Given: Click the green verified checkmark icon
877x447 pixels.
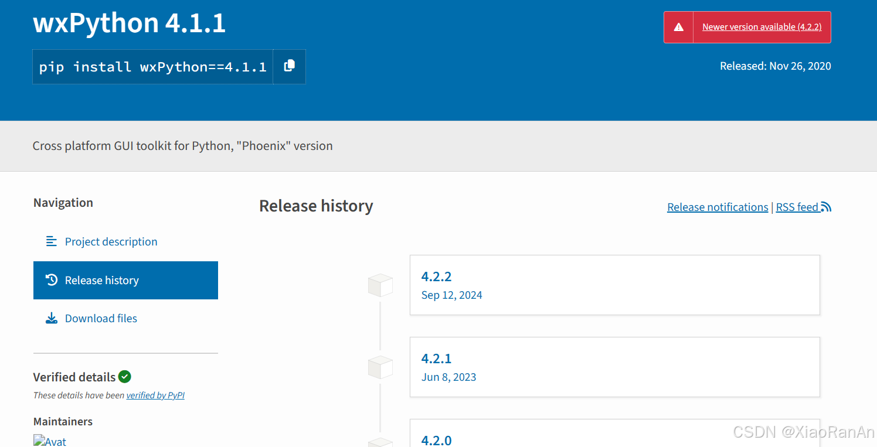Looking at the screenshot, I should (124, 377).
